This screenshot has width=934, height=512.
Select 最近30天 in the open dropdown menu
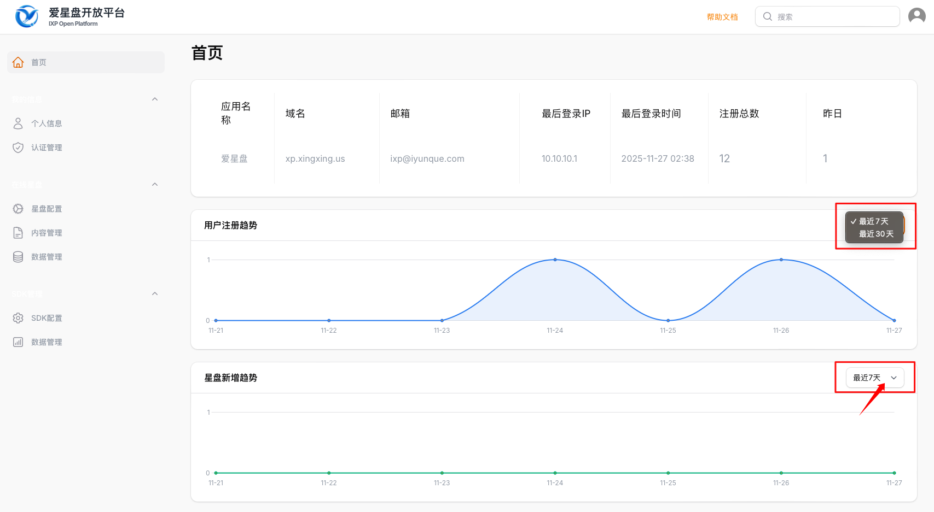point(875,234)
